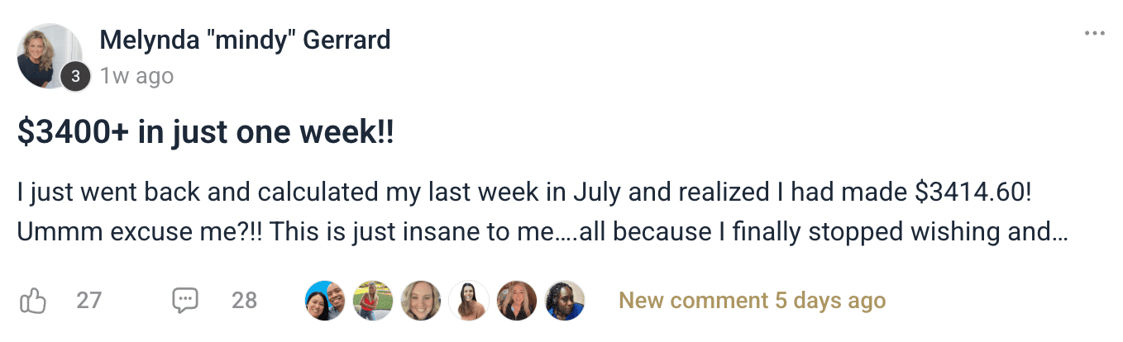Click the "1w ago" post timestamp
1123x342 pixels.
(x=136, y=77)
